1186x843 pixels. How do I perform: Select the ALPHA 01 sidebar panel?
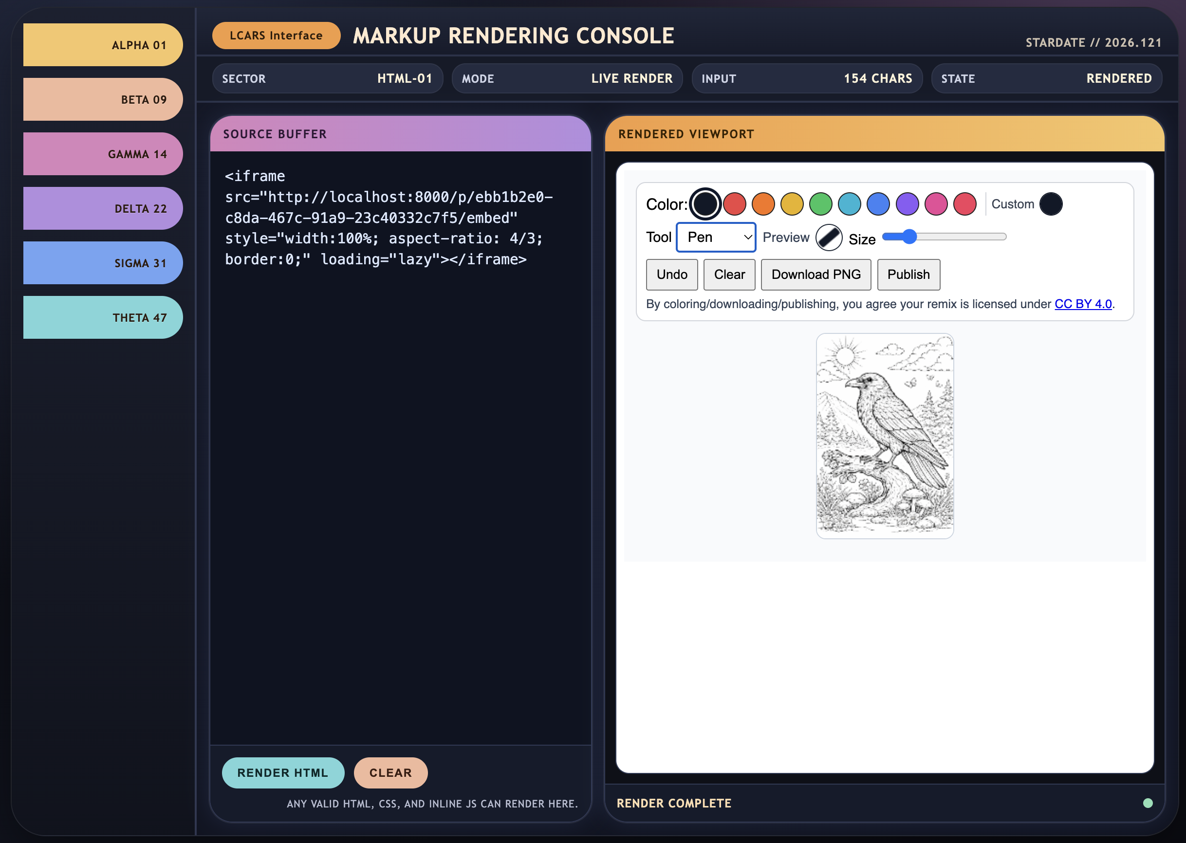click(x=102, y=45)
